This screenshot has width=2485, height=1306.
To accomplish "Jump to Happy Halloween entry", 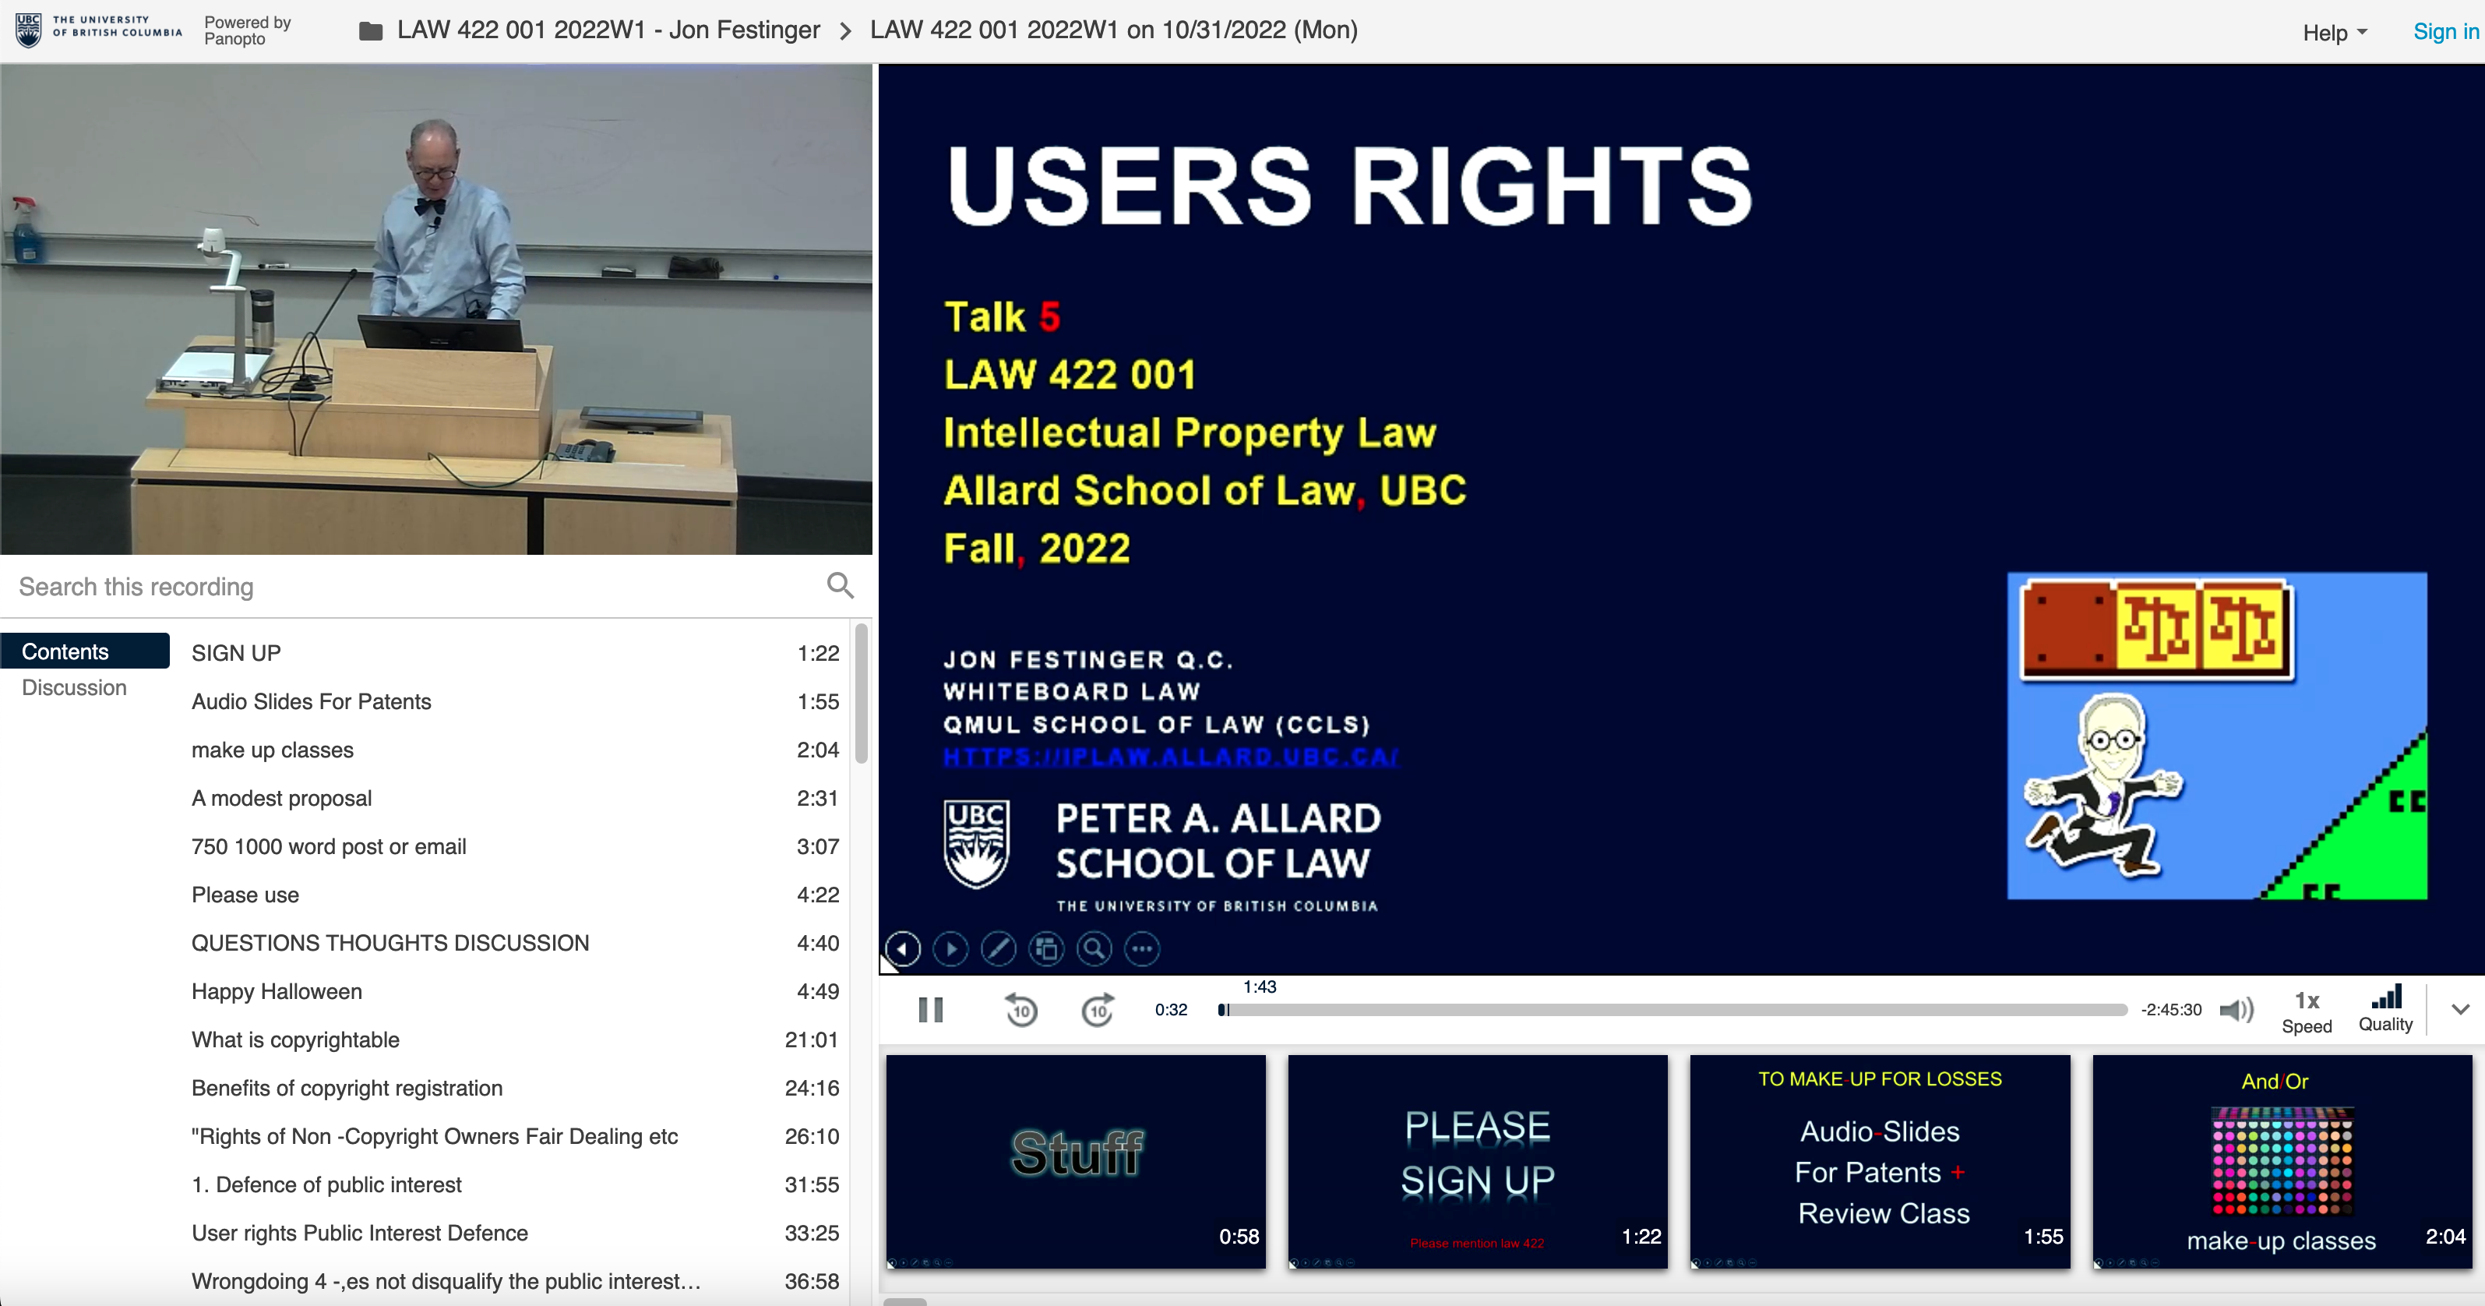I will point(515,991).
